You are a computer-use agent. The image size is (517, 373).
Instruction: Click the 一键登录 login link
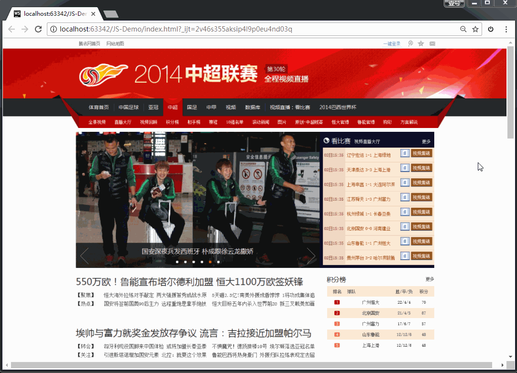[x=392, y=43]
